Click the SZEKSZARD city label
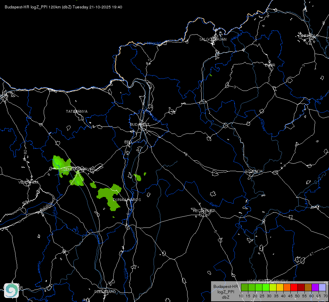Screen dimensions: 329x302 (x=105, y=292)
